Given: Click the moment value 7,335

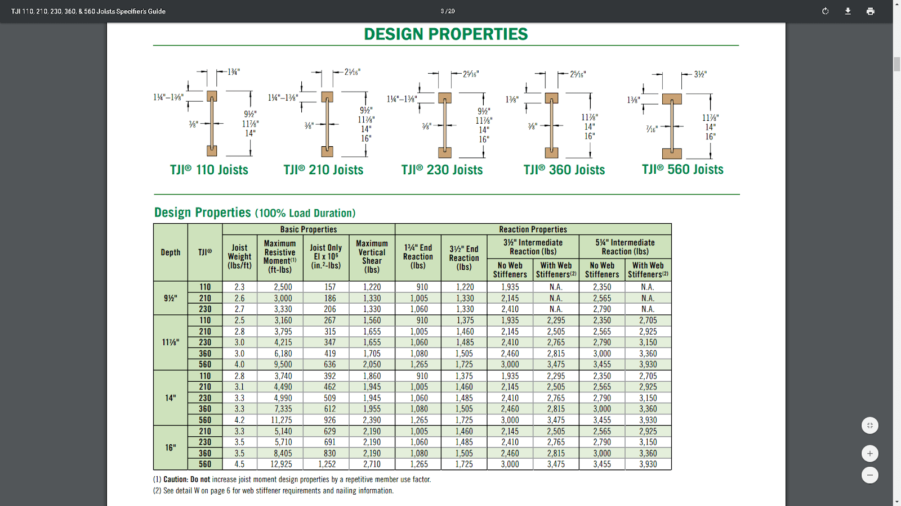Looking at the screenshot, I should [x=283, y=409].
